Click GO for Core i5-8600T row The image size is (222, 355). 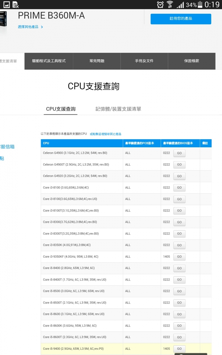pyautogui.click(x=179, y=337)
